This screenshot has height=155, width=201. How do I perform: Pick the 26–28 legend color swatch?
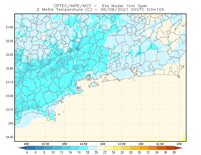(x=127, y=148)
